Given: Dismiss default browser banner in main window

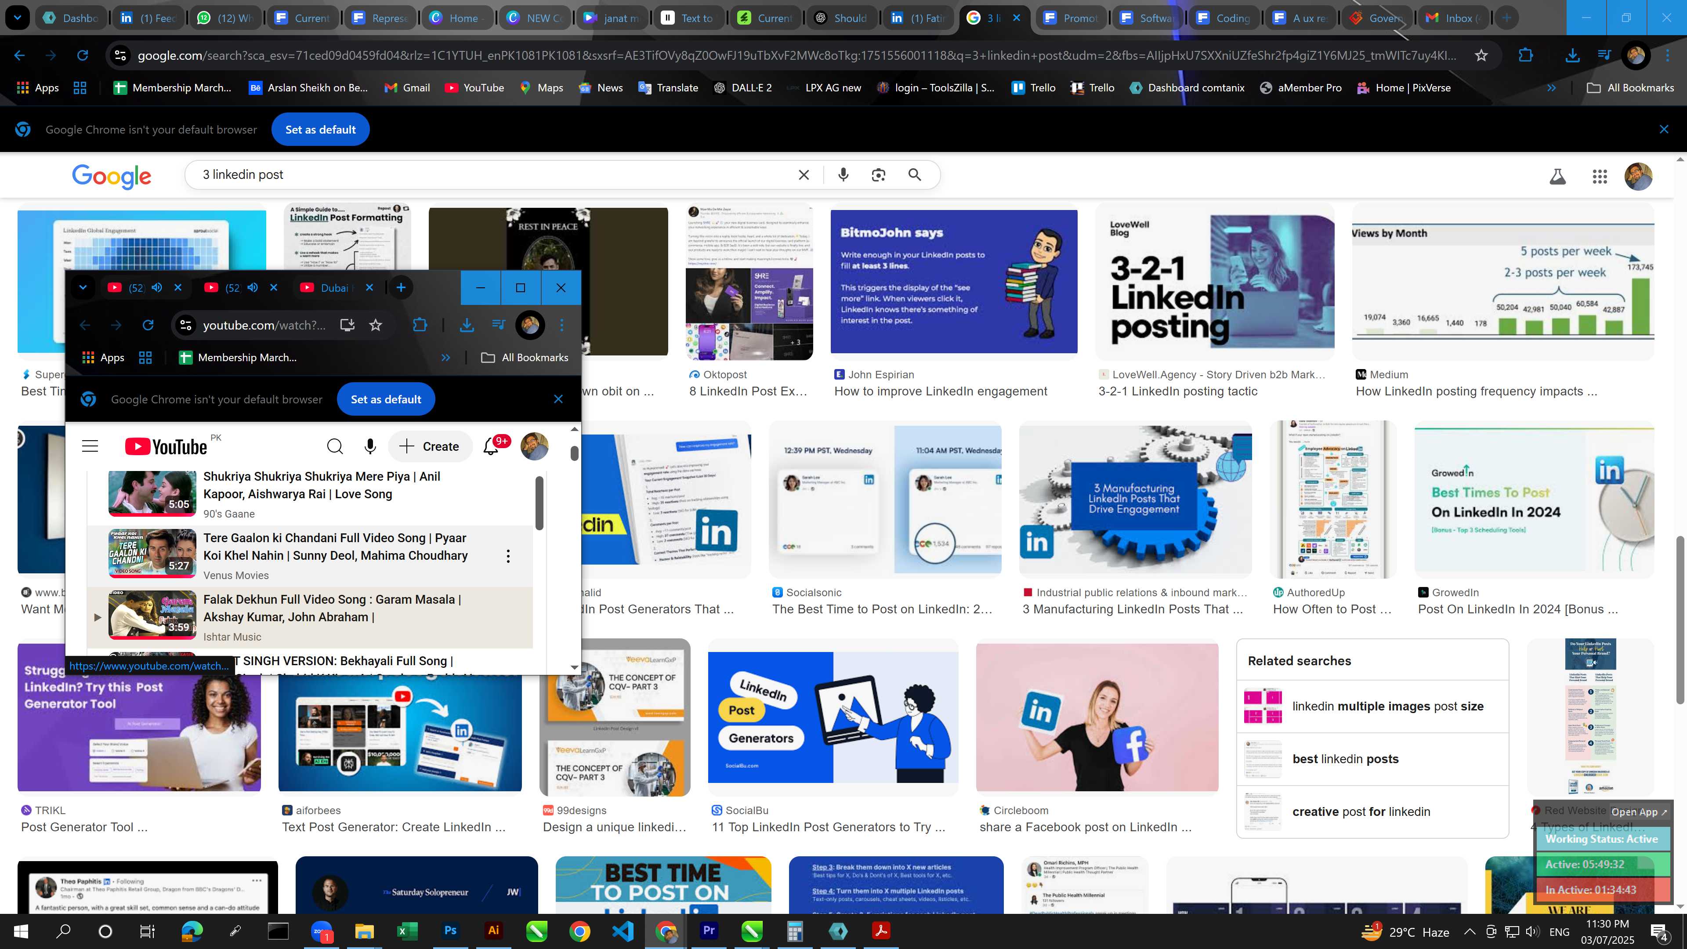Looking at the screenshot, I should [x=1663, y=130].
